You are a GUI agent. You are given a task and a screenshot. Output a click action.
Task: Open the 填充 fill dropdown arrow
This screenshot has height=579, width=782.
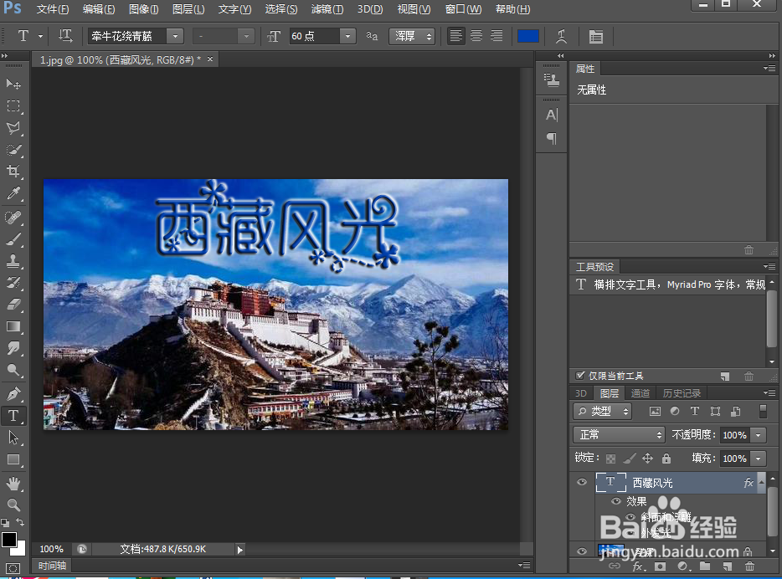(x=758, y=459)
